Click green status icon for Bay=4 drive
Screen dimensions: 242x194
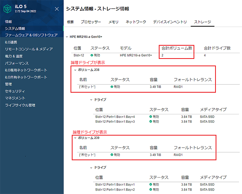[151, 117]
